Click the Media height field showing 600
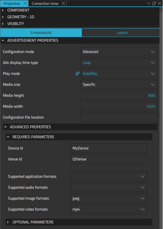Screen dimensions: 163x229 pos(119,96)
